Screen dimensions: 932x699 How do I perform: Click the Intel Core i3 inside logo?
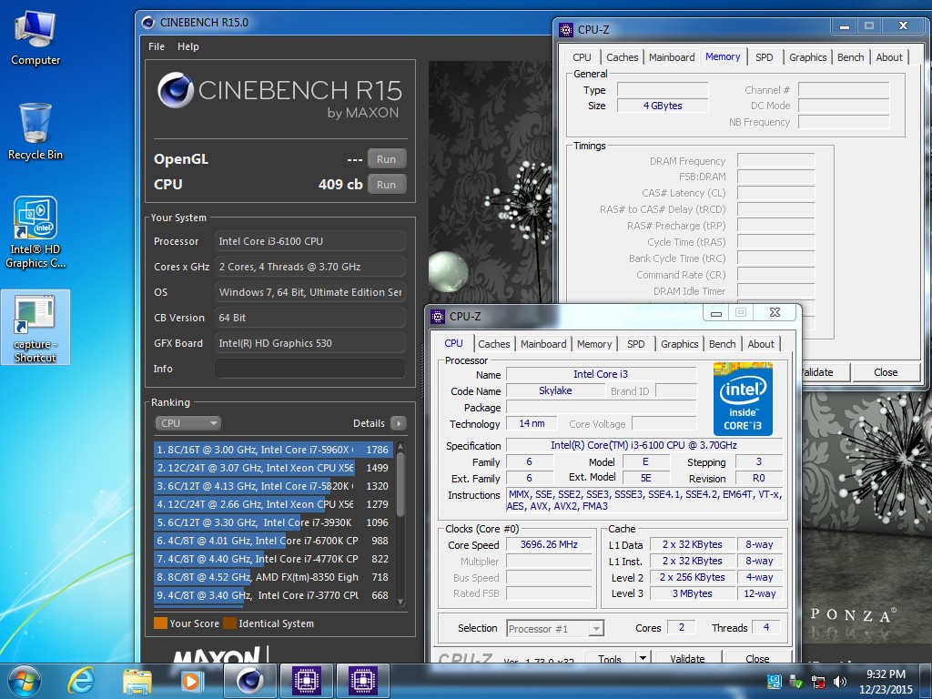743,399
